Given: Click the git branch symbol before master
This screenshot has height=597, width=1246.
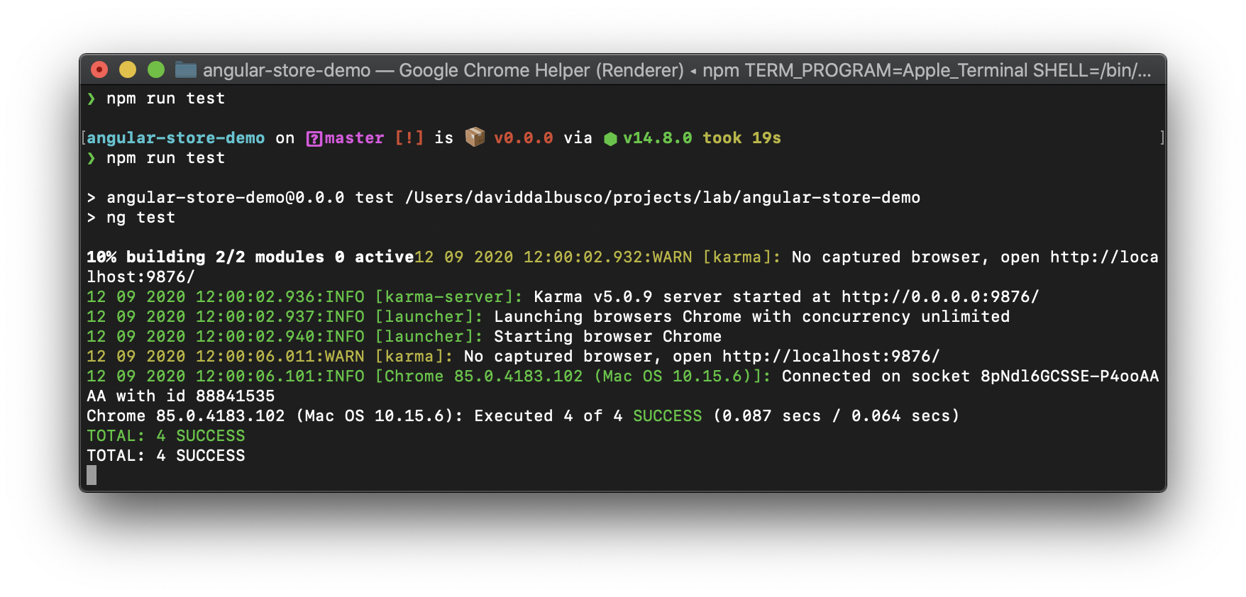Looking at the screenshot, I should (x=314, y=139).
